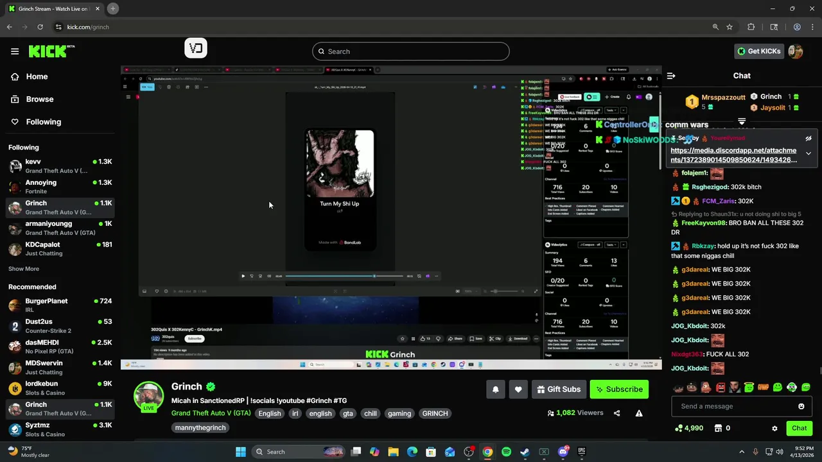Click the Gift Subs button
Screen dimensions: 822x462
point(558,389)
